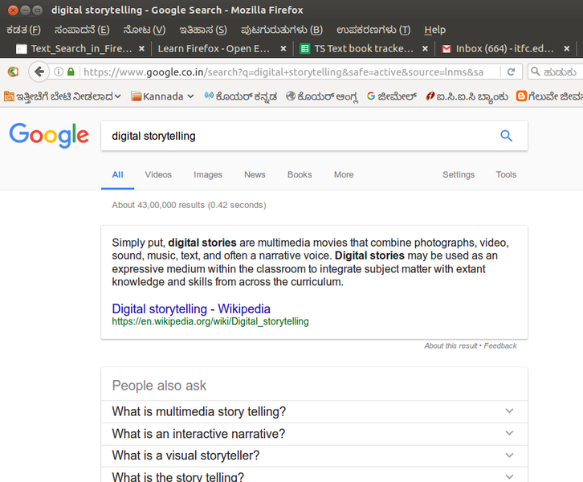Viewport: 583px width, 482px height.
Task: Close the TS Text book tracker tab
Action: click(x=425, y=48)
